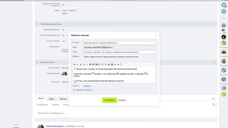The height and width of the screenshot is (128, 228).
Task: Click the Кому recipient field
Action: pos(119,47)
